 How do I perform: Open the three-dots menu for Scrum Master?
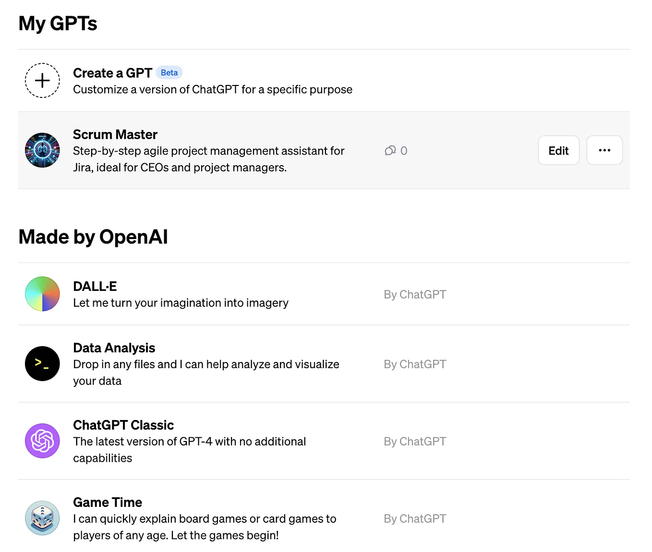point(604,150)
